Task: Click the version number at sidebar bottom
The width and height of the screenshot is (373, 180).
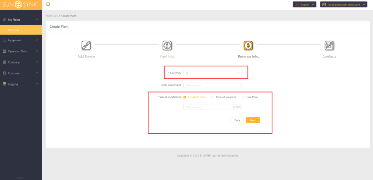Action: click(x=21, y=178)
